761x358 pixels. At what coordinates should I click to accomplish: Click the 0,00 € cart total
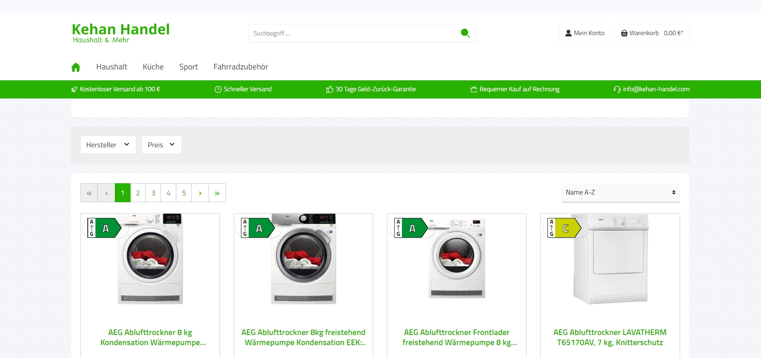click(674, 33)
